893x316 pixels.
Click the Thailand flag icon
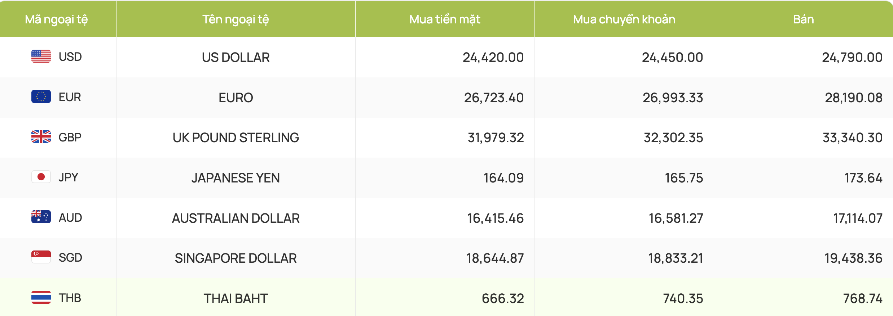tap(41, 297)
